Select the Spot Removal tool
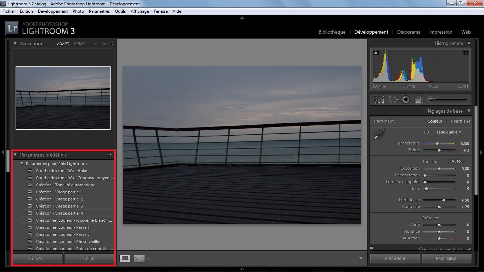 [x=393, y=100]
